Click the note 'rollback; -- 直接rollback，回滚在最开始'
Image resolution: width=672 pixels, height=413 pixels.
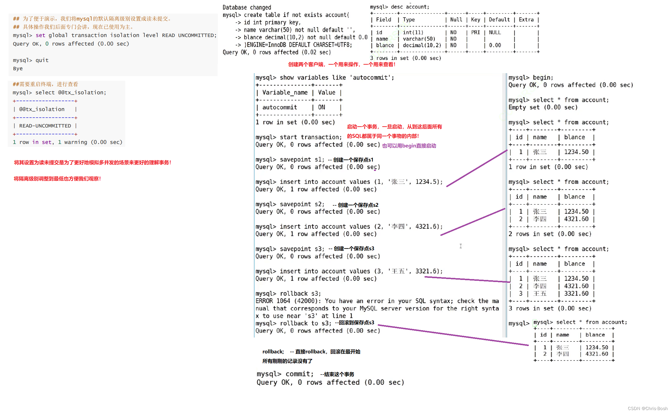pyautogui.click(x=311, y=352)
